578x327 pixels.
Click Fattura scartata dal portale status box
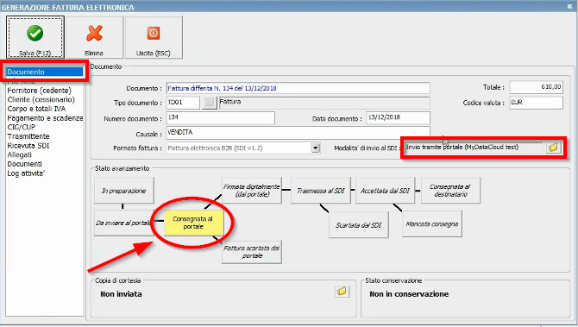pos(252,251)
